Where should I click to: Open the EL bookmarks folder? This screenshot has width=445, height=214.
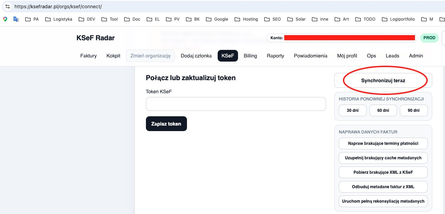[153, 19]
